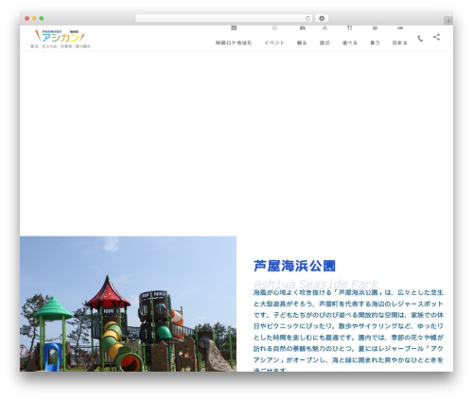Click the playground equipment photo
Screen dimensions: 473x400
click(x=128, y=304)
